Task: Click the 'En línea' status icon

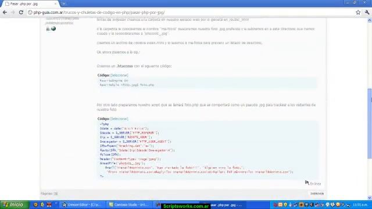Action: tap(307, 183)
